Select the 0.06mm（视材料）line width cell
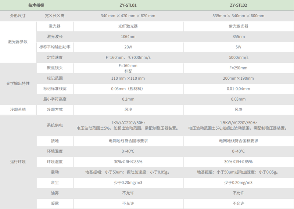The height and width of the screenshot is (209, 294). tap(128, 89)
